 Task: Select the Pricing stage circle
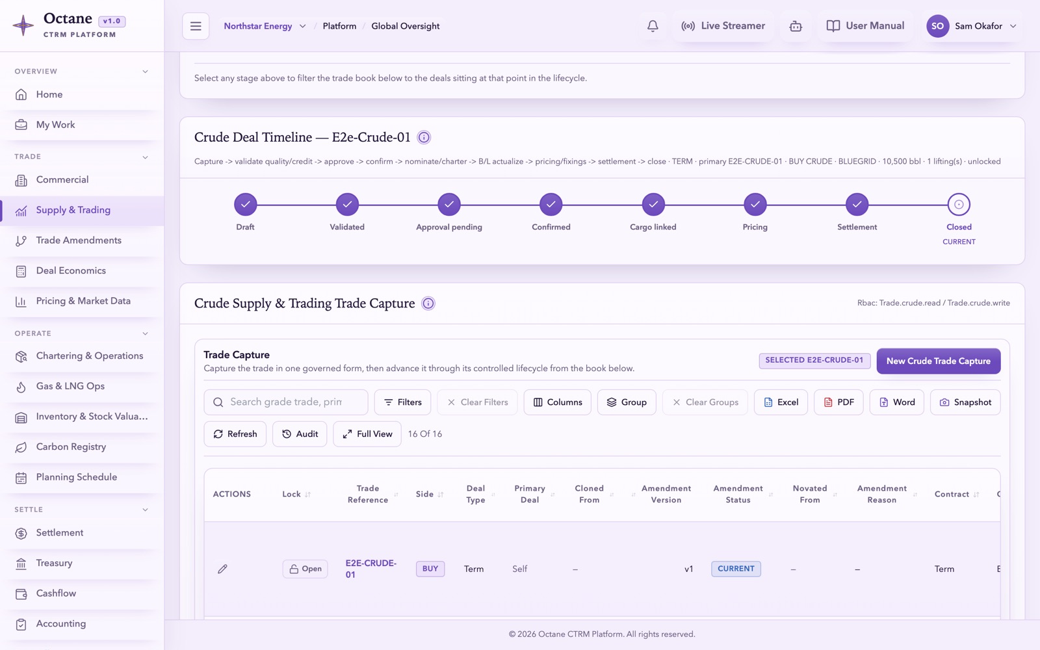coord(755,204)
